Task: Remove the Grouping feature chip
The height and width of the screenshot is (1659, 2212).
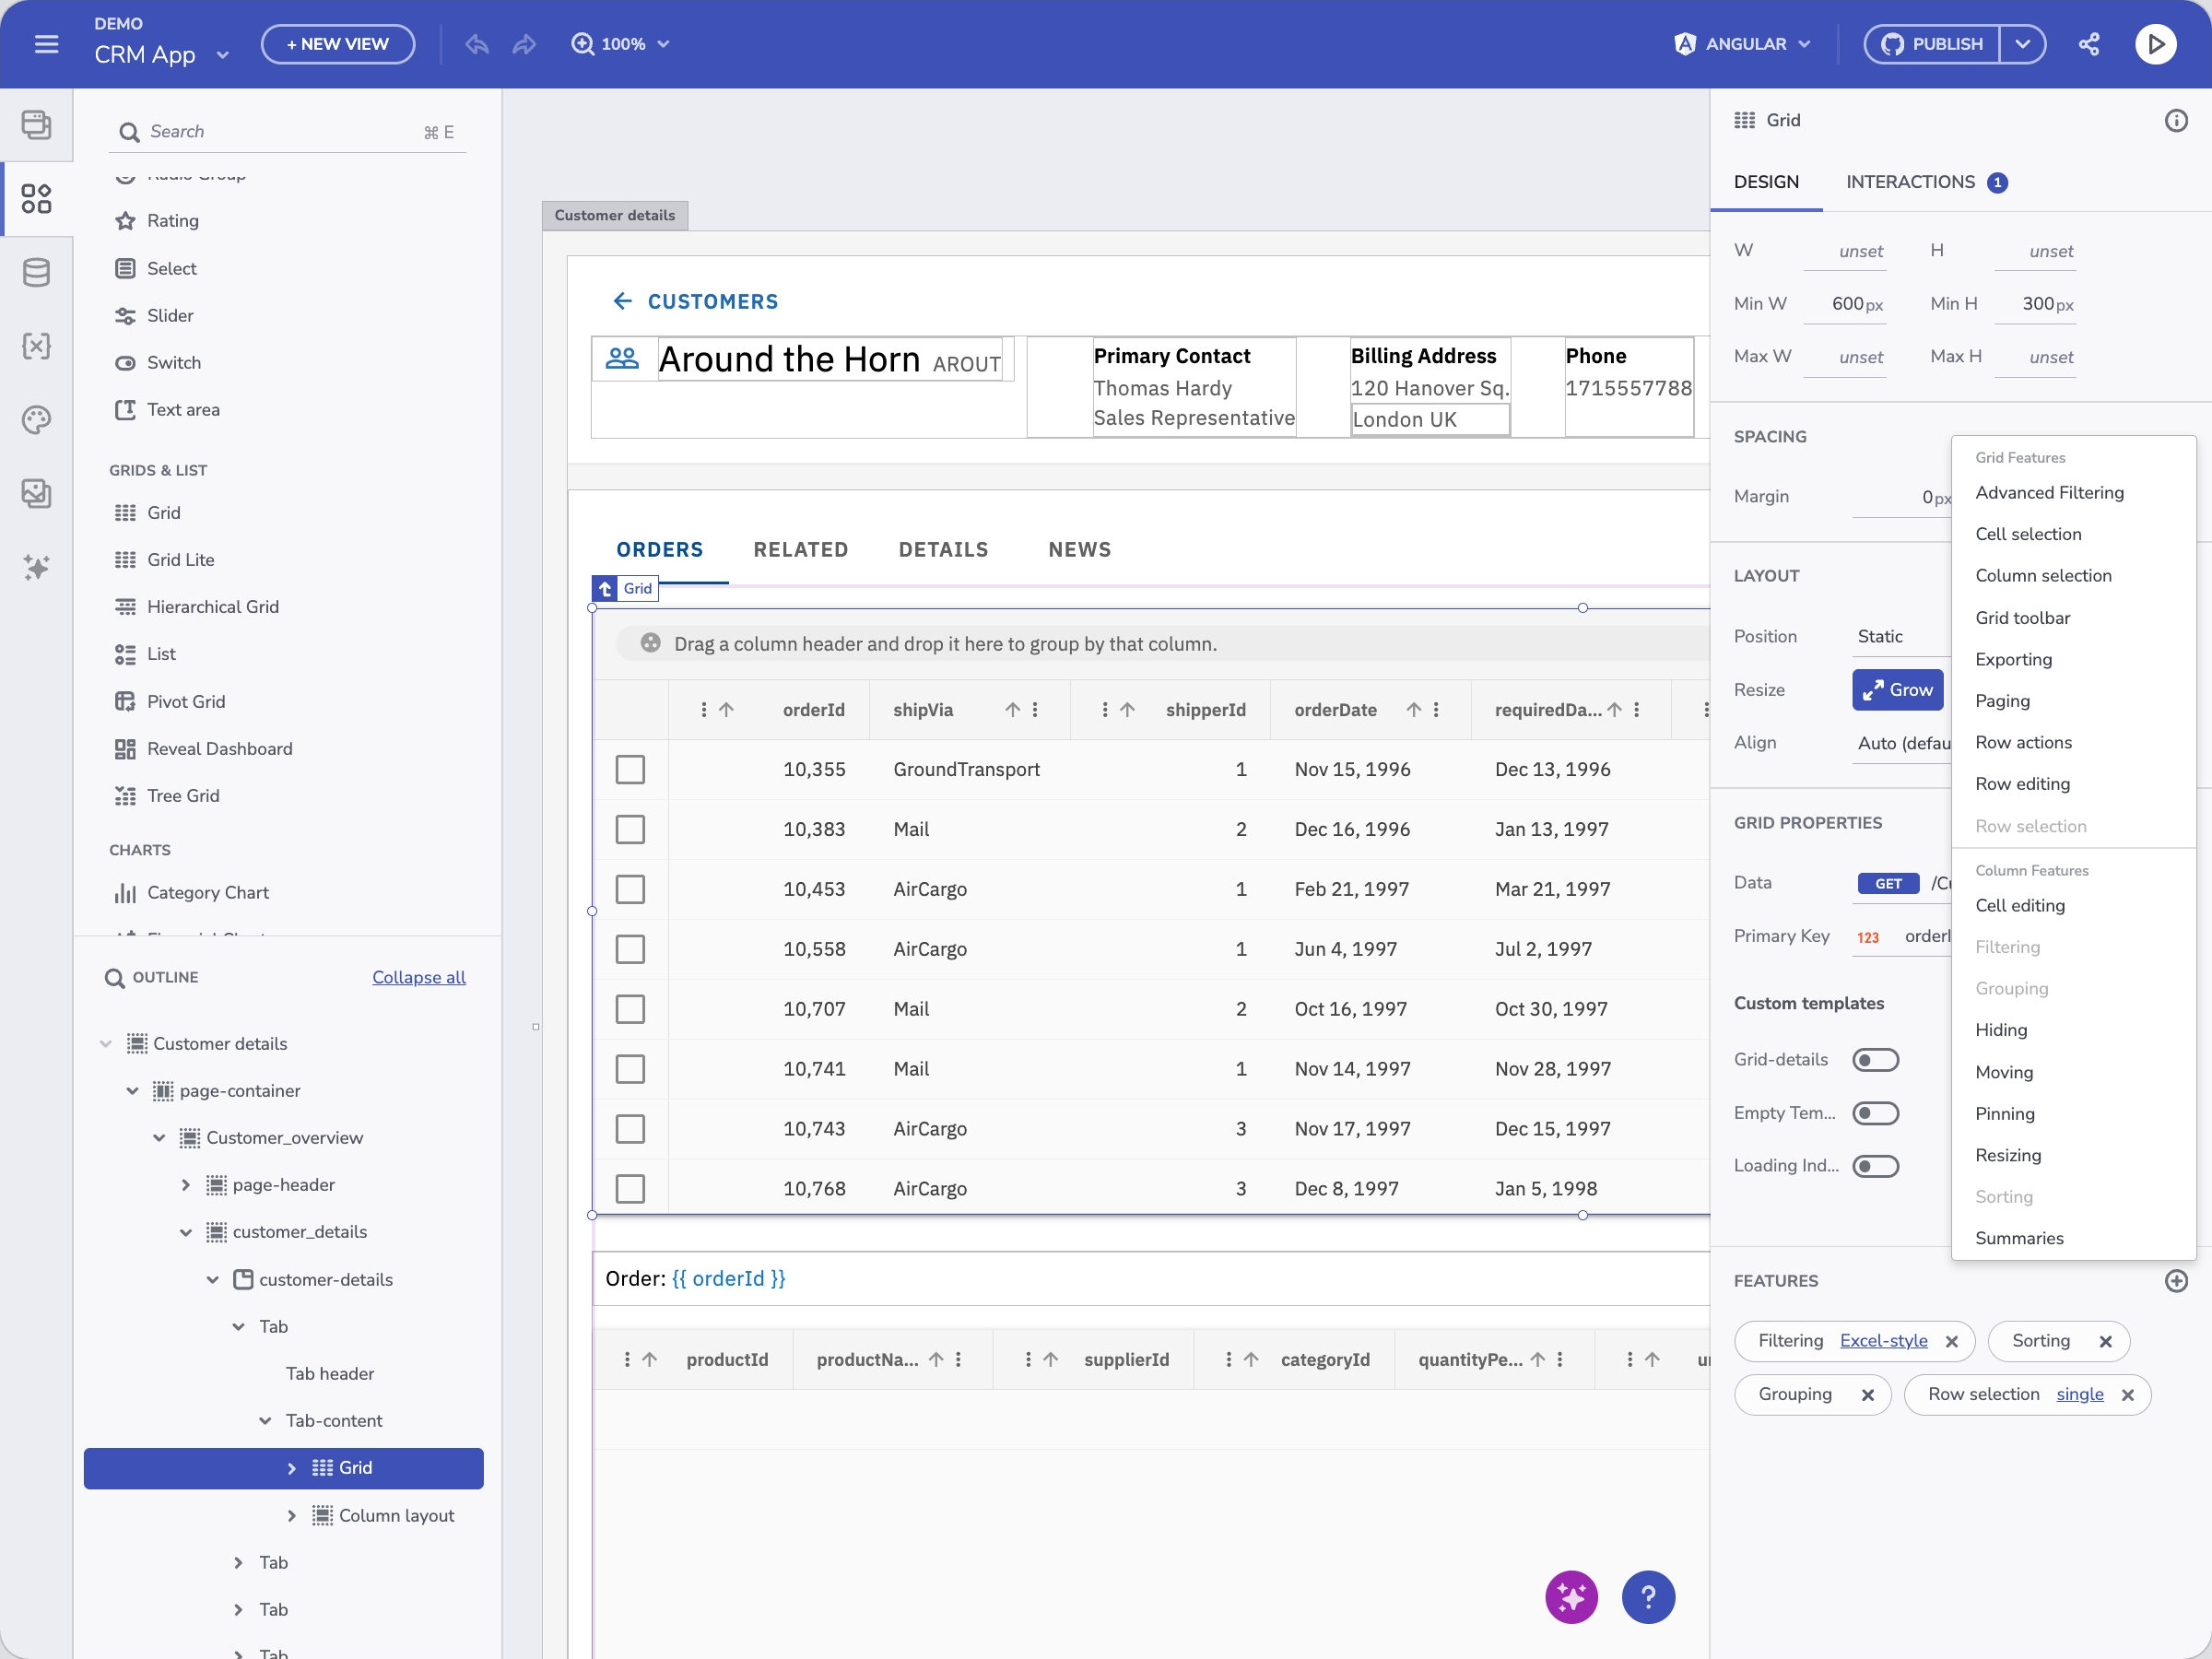Action: point(1867,1395)
